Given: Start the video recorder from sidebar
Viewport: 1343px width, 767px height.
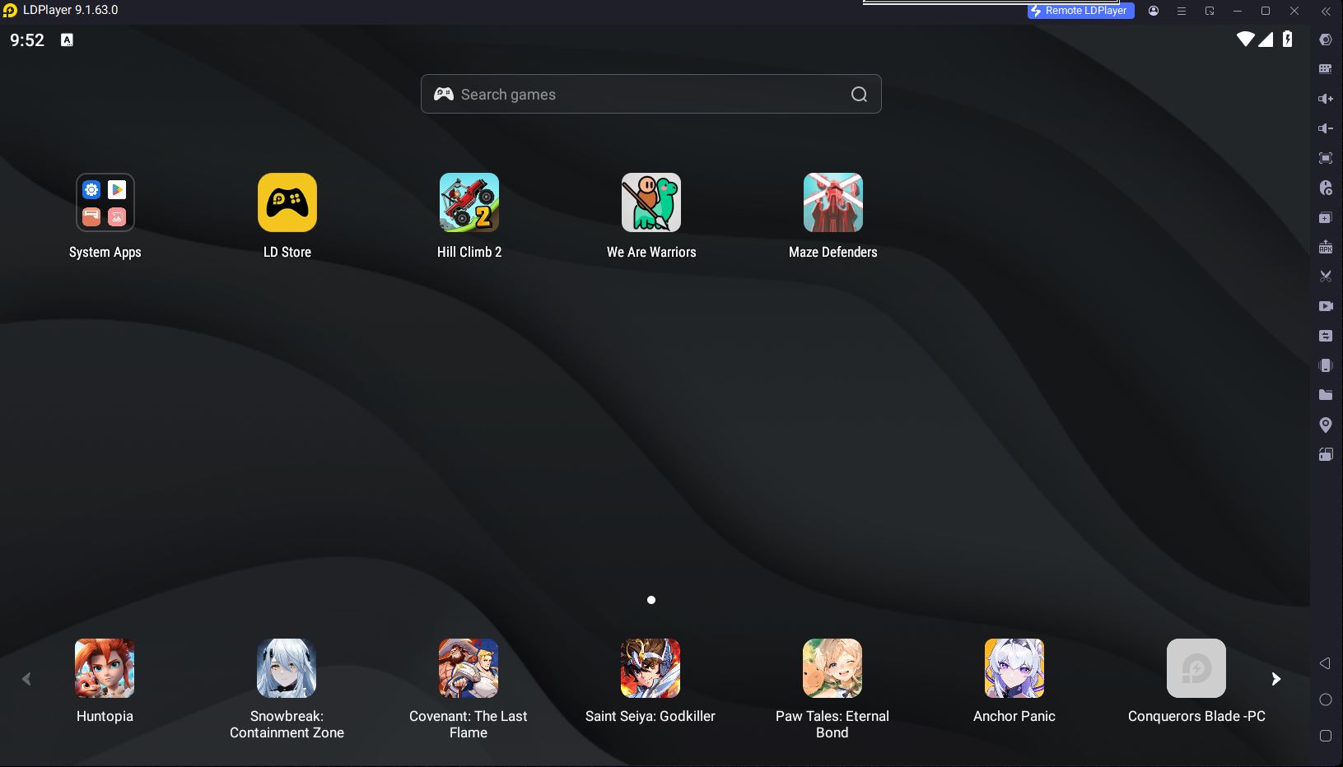Looking at the screenshot, I should click(1325, 306).
